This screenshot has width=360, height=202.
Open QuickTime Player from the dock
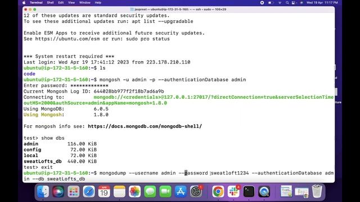[x=264, y=191]
